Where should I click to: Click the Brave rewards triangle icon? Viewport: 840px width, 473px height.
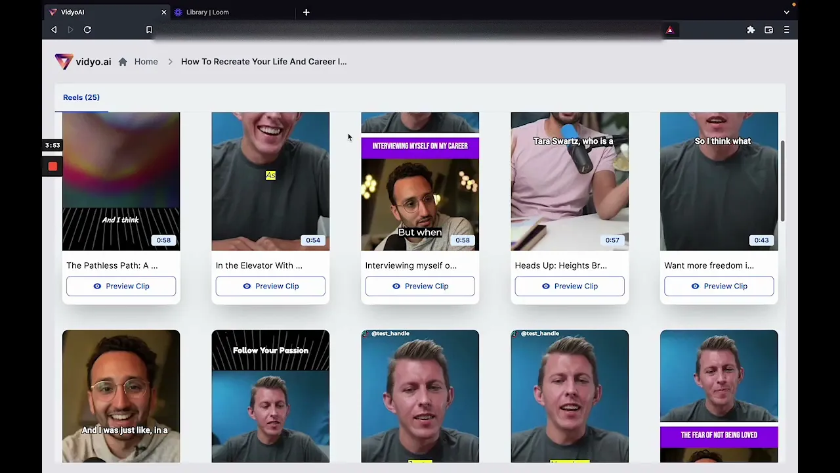[669, 30]
